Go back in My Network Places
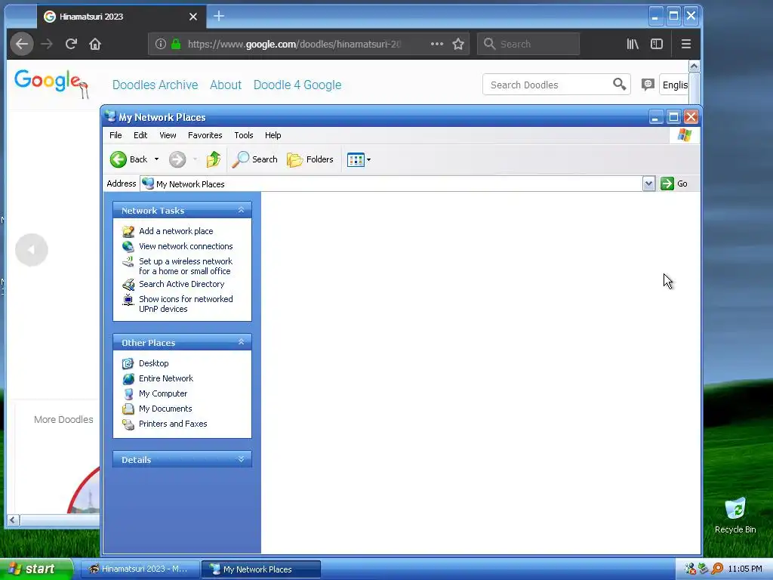This screenshot has width=773, height=580. tap(128, 159)
